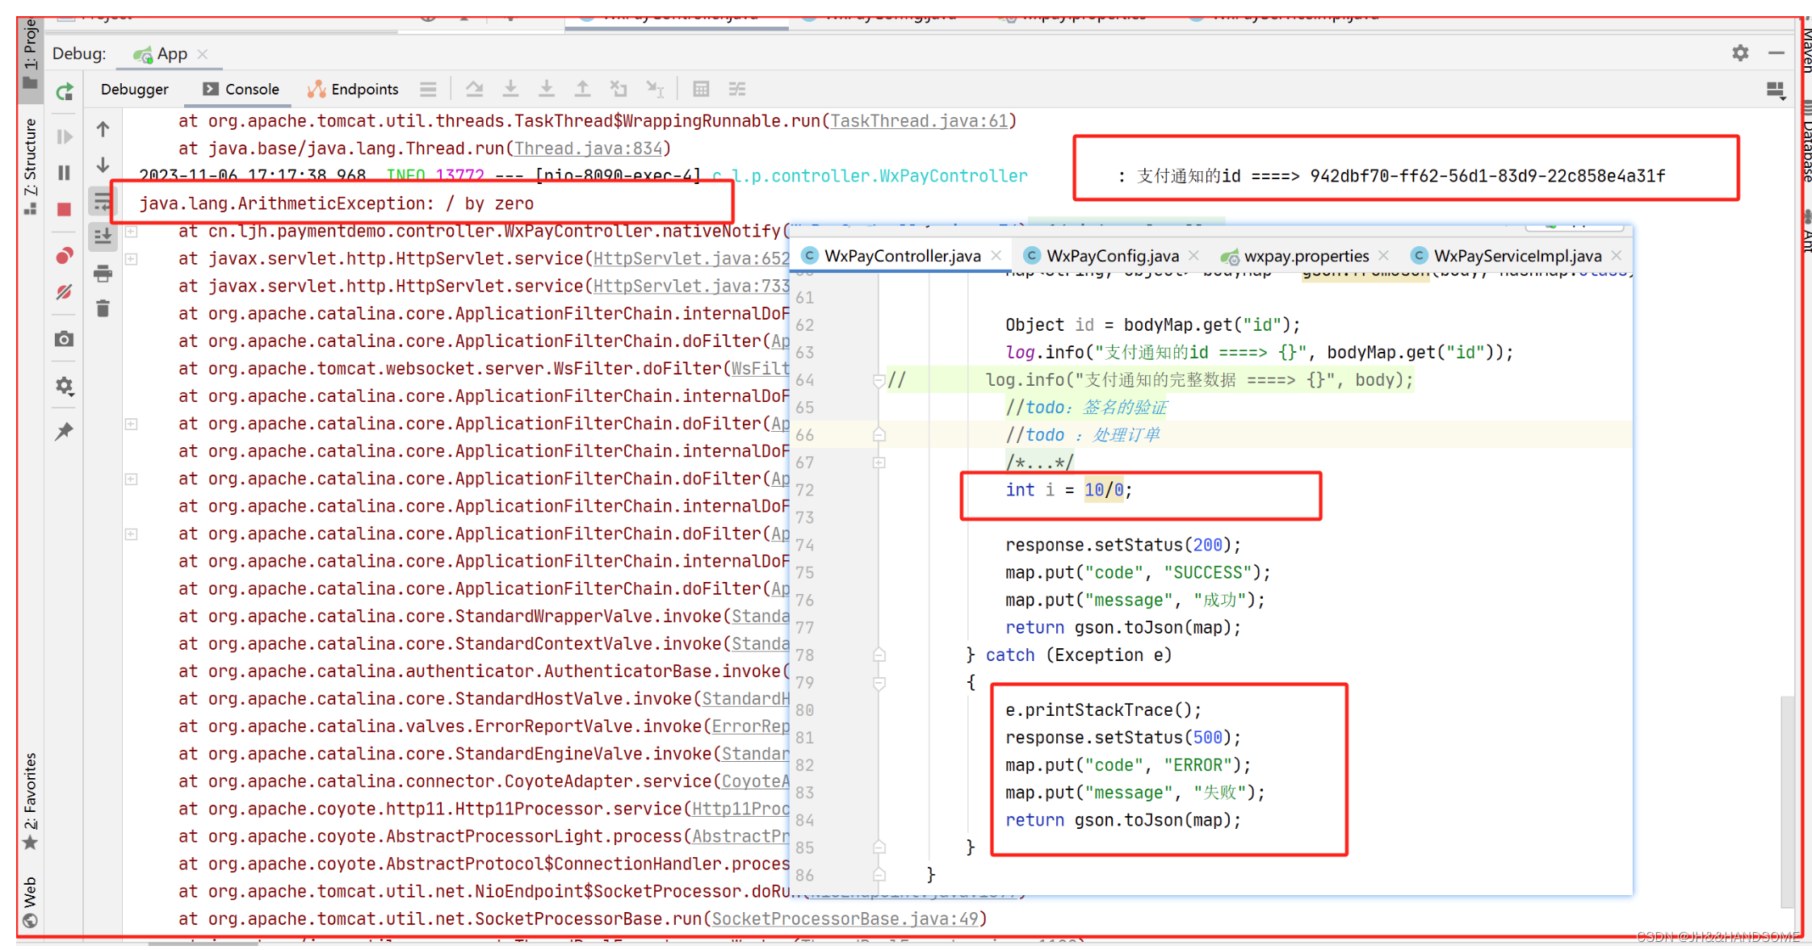Click the Mute Breakpoints icon
This screenshot has height=950, width=1812.
(65, 291)
